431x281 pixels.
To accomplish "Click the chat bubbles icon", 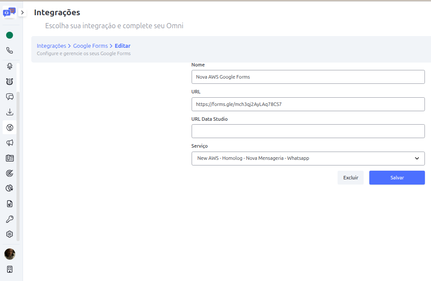I will click(10, 96).
